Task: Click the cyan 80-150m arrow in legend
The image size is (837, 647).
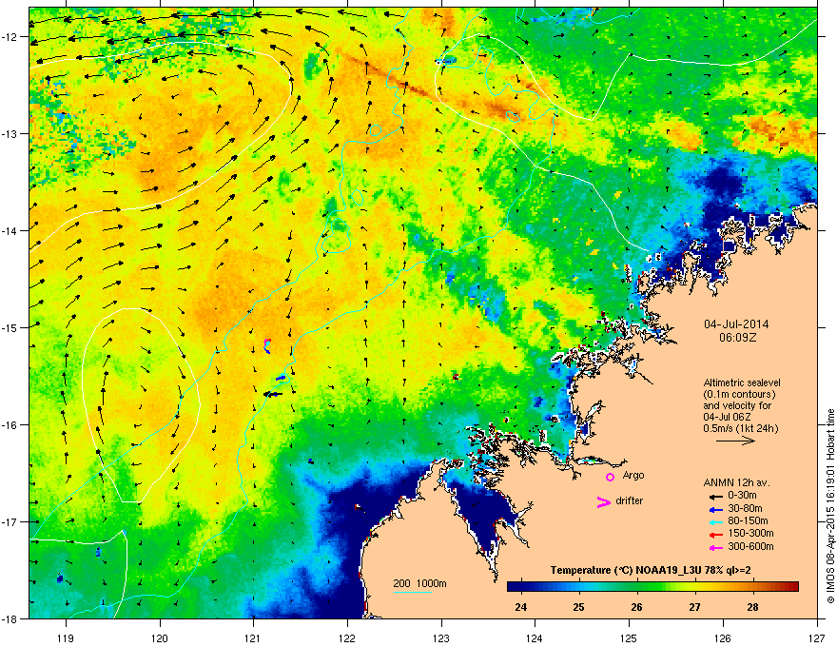Action: click(x=715, y=521)
